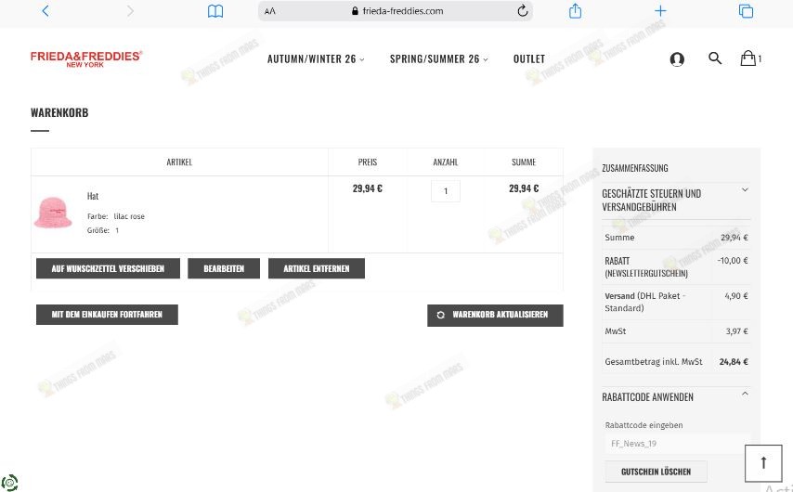Viewport: 793px width, 492px height.
Task: Click Gutschein löschen button
Action: coord(656,472)
